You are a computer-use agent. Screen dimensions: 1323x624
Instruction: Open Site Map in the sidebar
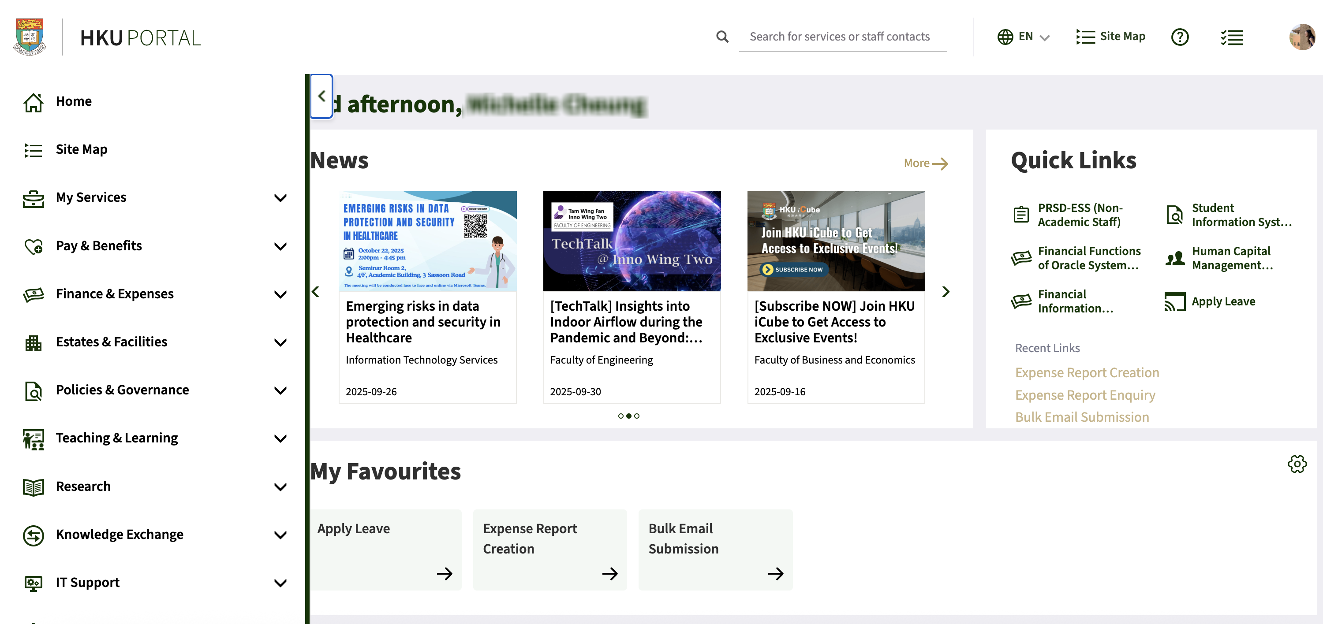(81, 149)
